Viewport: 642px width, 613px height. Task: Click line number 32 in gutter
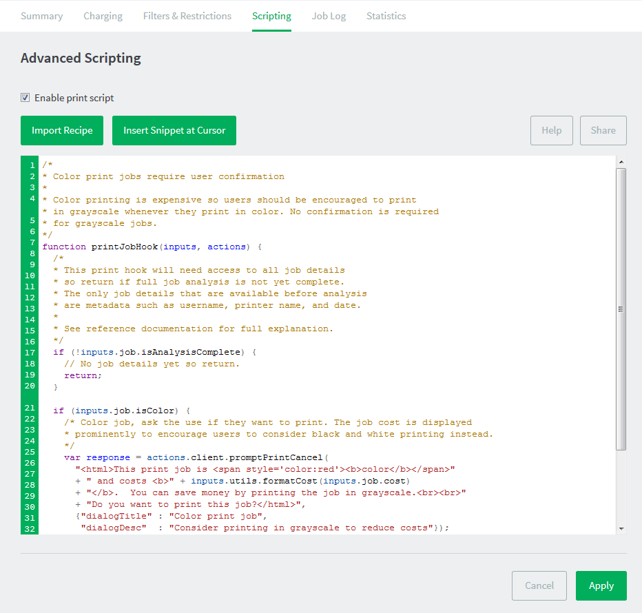[x=30, y=529]
